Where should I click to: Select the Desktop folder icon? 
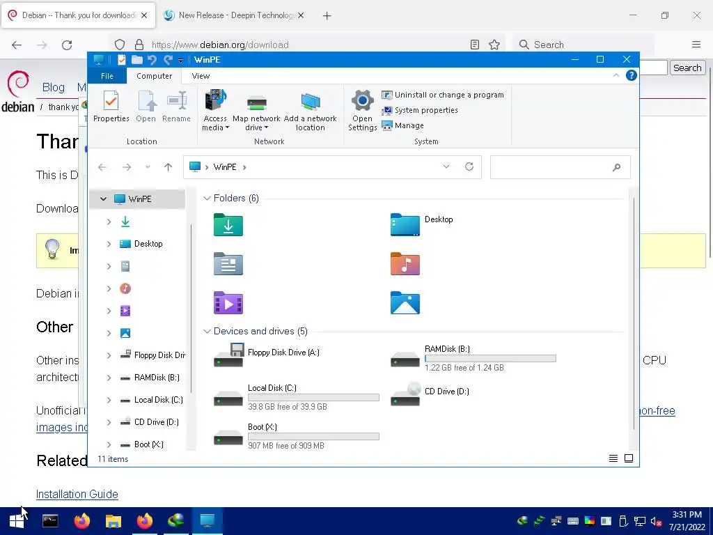click(x=405, y=225)
